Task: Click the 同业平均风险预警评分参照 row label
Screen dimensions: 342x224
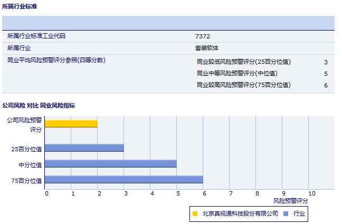Action: 56,60
